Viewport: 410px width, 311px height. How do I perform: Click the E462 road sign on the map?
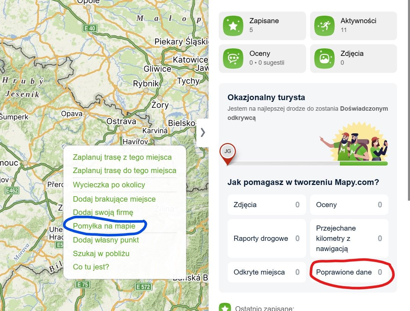(x=12, y=191)
